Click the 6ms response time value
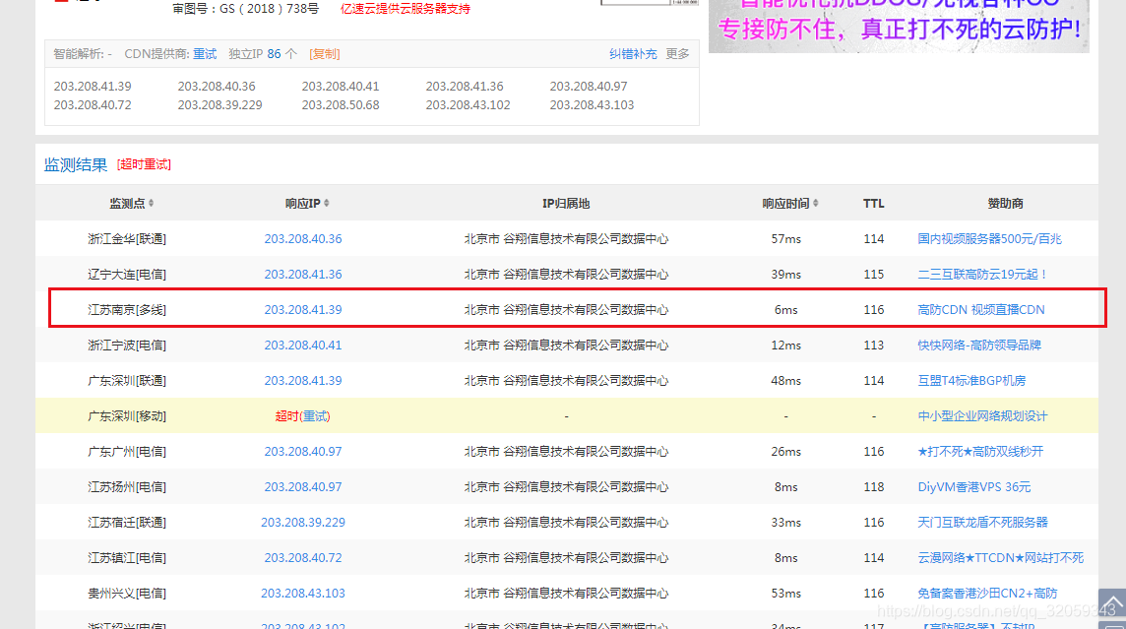 [x=785, y=309]
